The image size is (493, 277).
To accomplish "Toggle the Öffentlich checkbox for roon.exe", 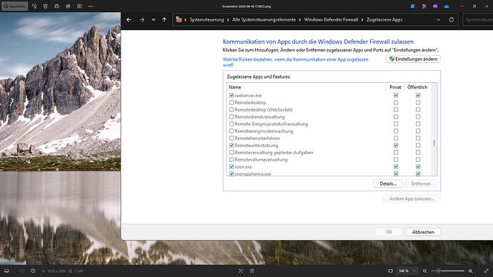I will 418,167.
